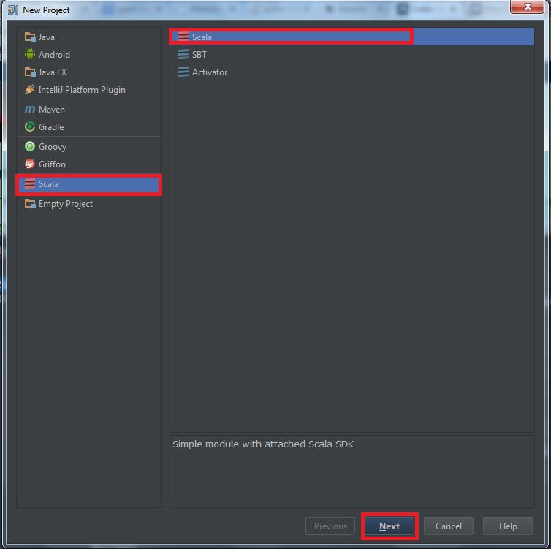Select the Activator template icon
Image resolution: width=551 pixels, height=549 pixels.
click(x=183, y=72)
